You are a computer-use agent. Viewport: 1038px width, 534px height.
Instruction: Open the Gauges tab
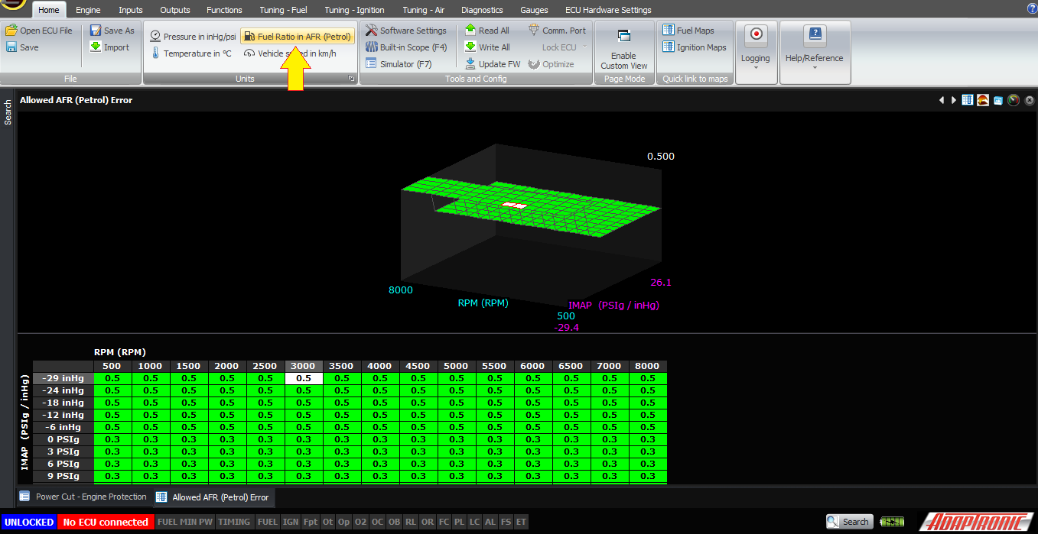coord(533,10)
